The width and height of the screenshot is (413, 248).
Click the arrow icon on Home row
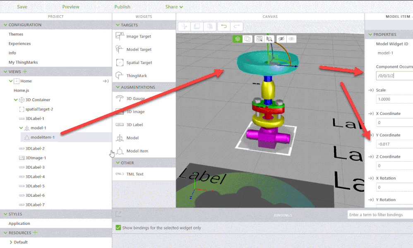[x=106, y=81]
